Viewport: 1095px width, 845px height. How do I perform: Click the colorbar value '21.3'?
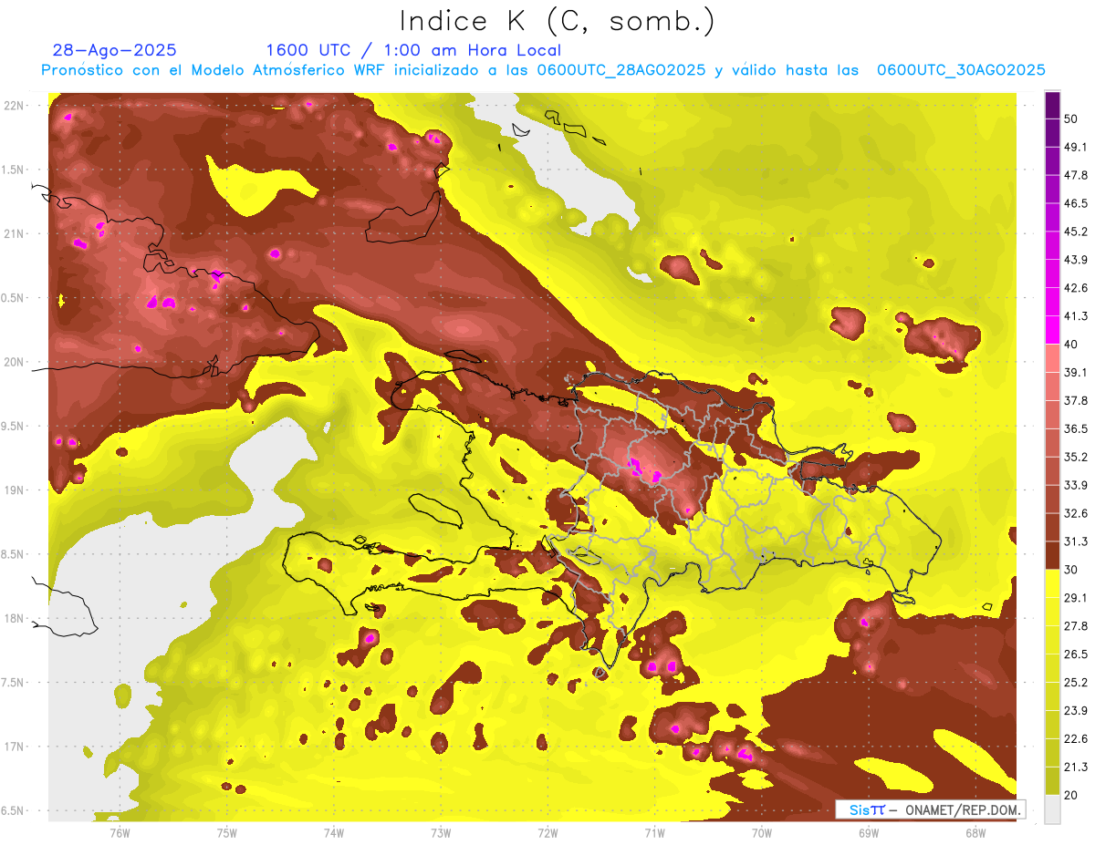[x=1075, y=768]
